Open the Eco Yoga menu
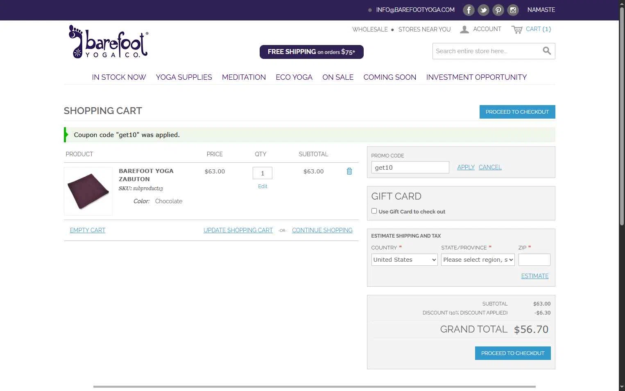Image resolution: width=625 pixels, height=391 pixels. pos(294,77)
